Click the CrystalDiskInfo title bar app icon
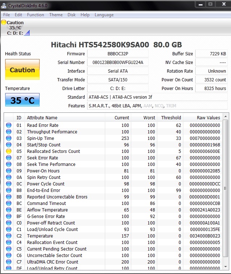Screen dimensions: 231x274 click(x=4, y=5)
